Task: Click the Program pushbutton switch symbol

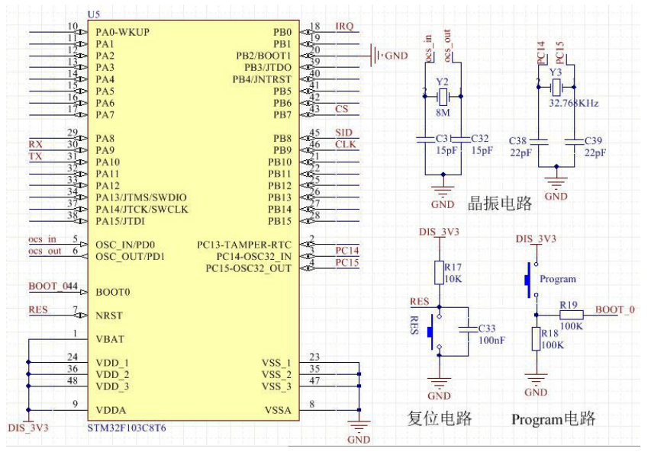Action: pos(531,280)
